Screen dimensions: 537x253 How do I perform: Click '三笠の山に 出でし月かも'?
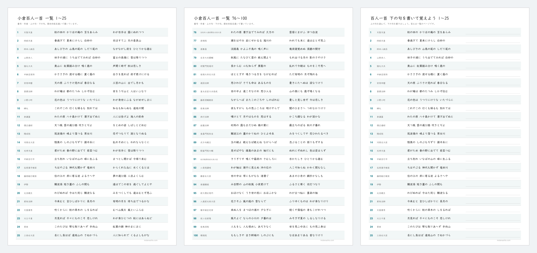coord(128,83)
